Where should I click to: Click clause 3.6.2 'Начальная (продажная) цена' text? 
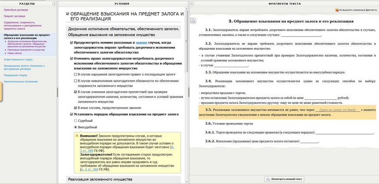pos(262,142)
